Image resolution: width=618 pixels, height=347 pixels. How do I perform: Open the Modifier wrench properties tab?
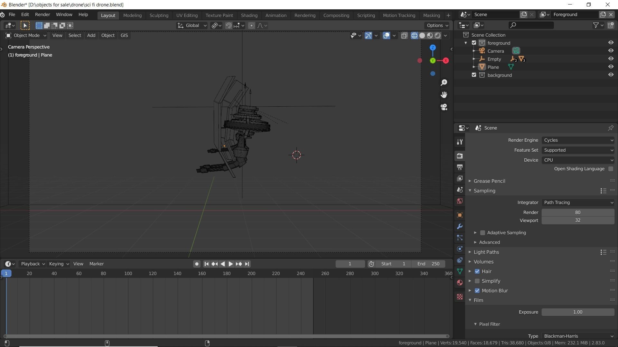(x=460, y=227)
